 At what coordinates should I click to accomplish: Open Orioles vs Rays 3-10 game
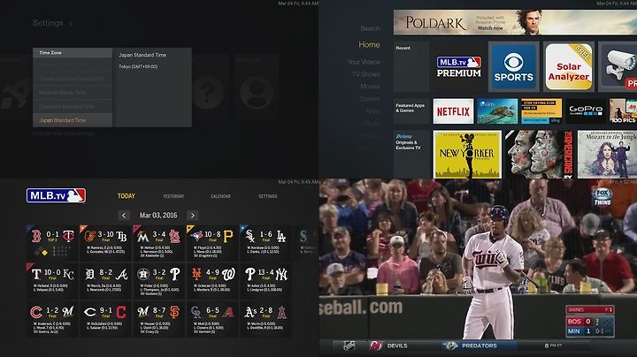pos(105,243)
